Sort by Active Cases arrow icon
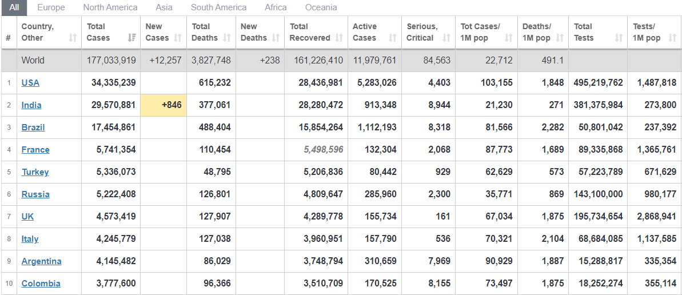The height and width of the screenshot is (295, 682). point(393,38)
